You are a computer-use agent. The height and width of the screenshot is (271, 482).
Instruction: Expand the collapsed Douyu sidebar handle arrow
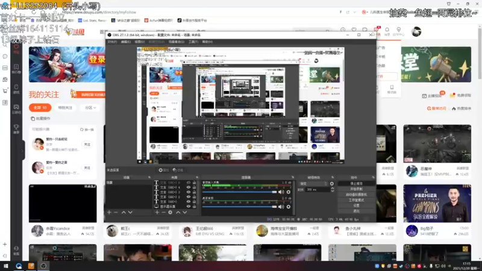[x=22, y=151]
